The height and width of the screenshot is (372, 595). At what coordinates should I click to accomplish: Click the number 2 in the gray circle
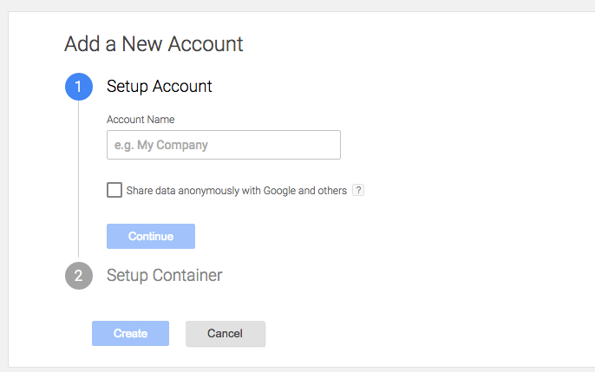79,276
